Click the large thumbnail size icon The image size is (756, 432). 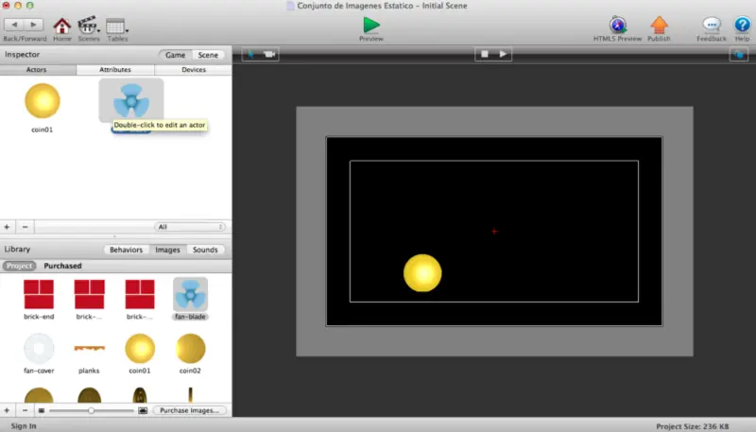143,411
